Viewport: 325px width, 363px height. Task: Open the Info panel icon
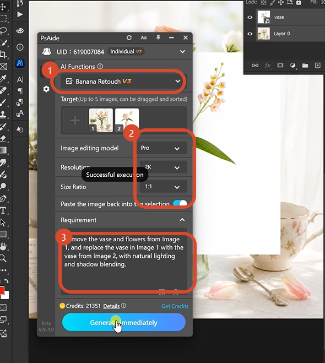point(20,47)
